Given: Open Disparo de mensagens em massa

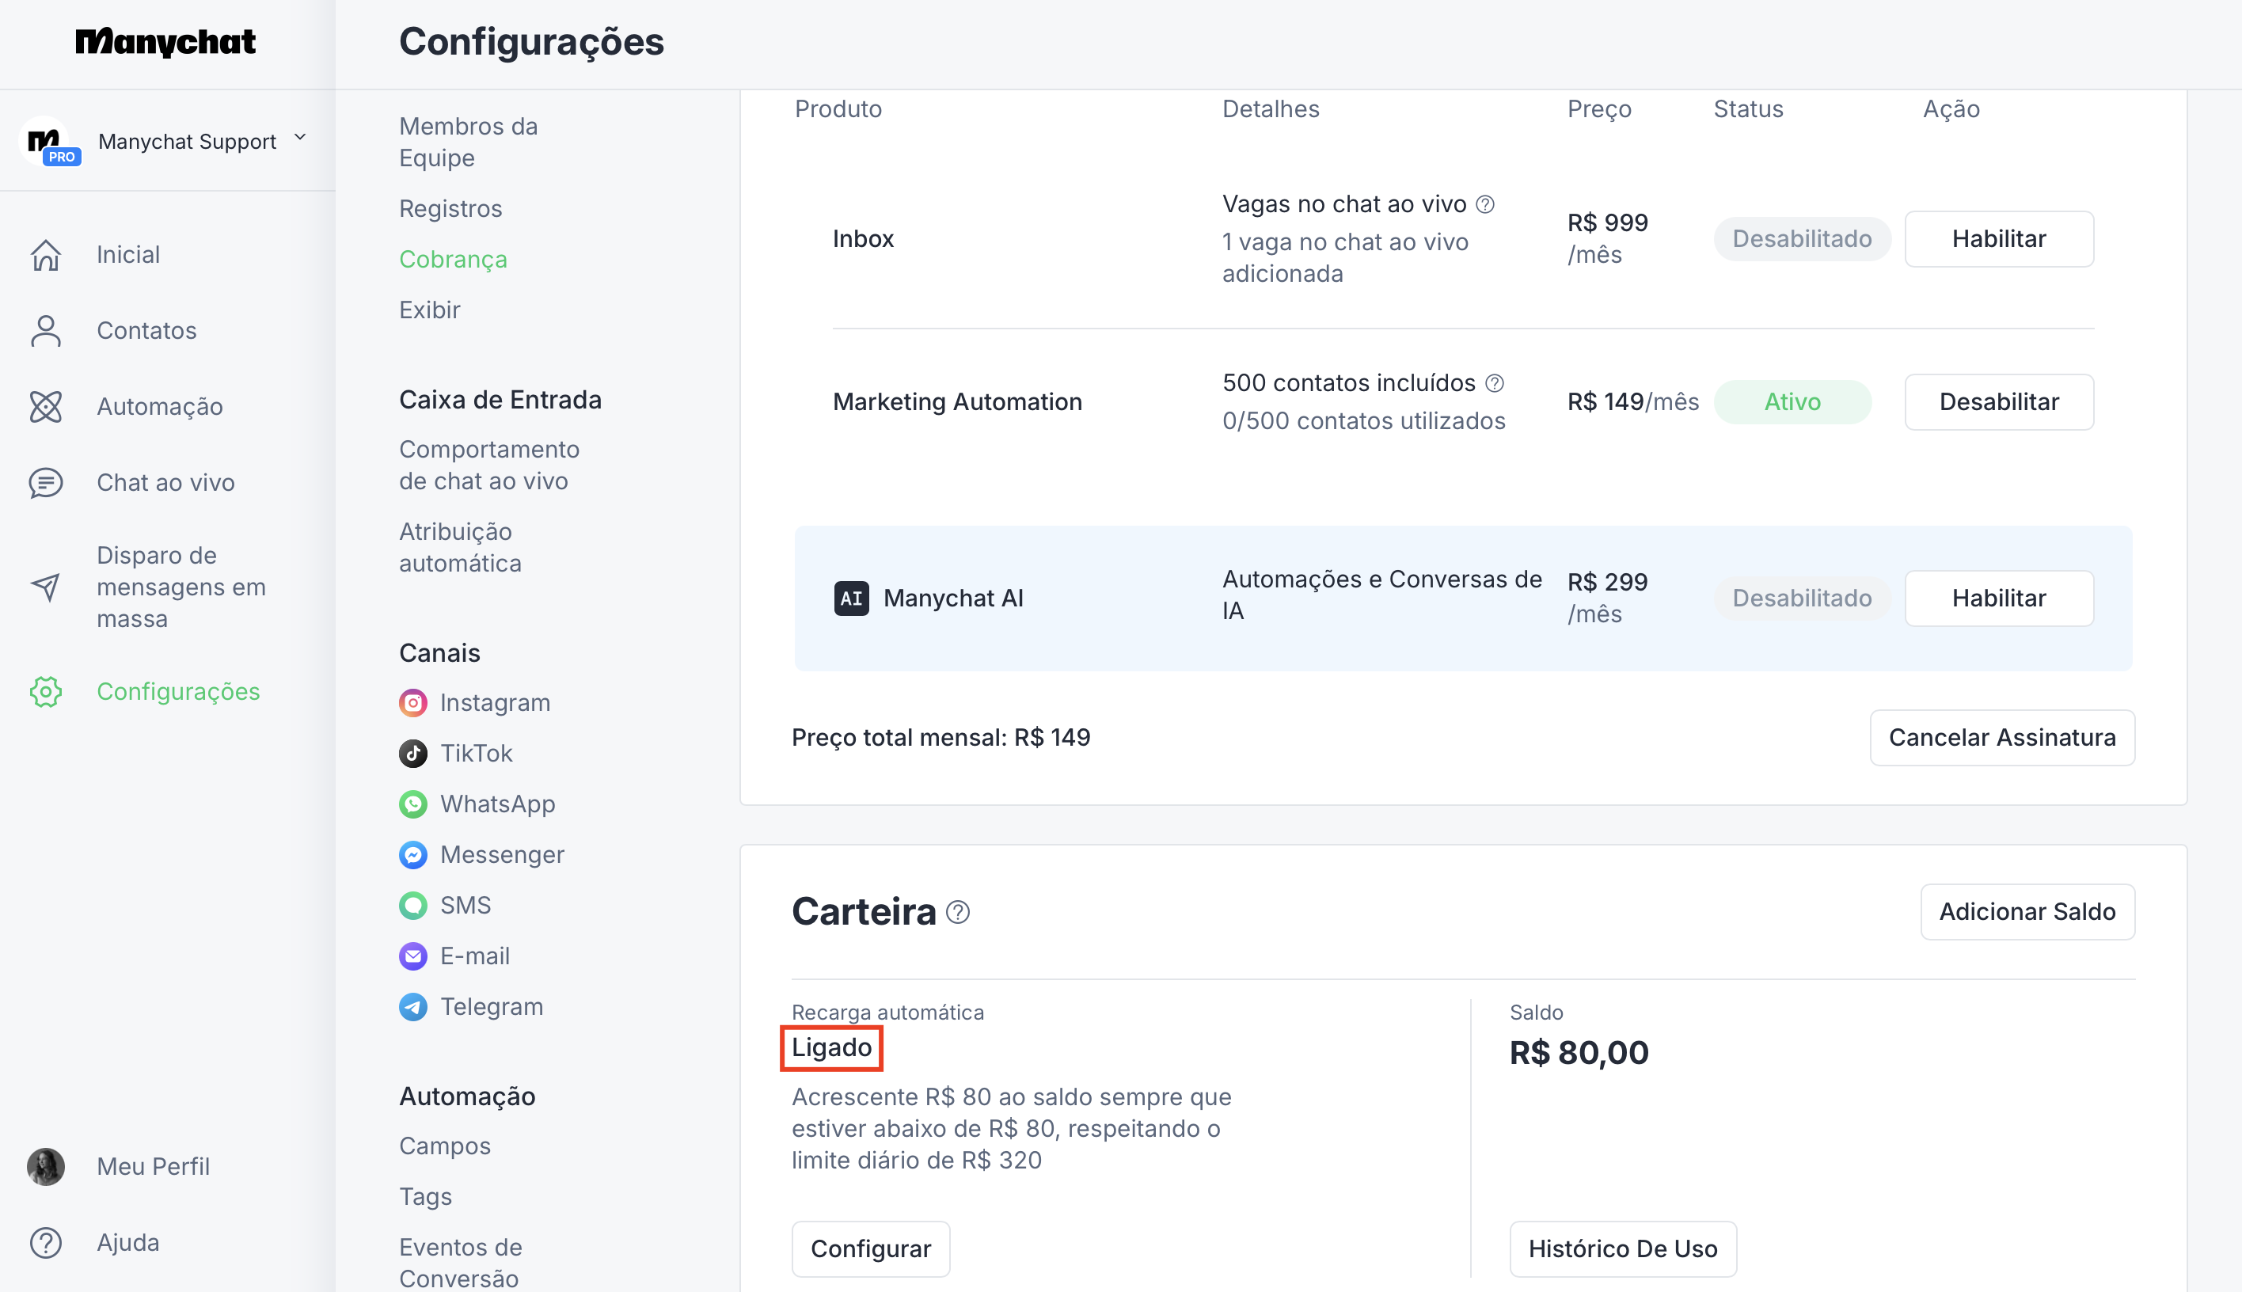Looking at the screenshot, I should pyautogui.click(x=182, y=587).
